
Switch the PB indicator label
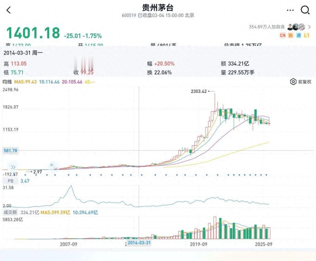click(x=11, y=181)
